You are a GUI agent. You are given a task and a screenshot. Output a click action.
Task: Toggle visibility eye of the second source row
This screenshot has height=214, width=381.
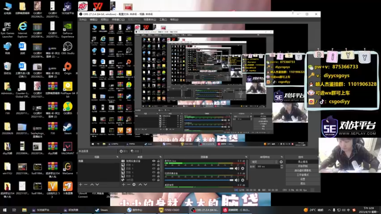153,165
